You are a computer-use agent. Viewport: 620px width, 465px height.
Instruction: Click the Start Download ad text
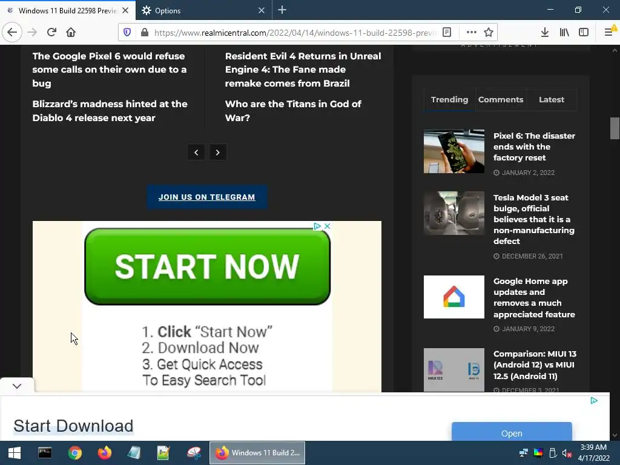pyautogui.click(x=73, y=426)
